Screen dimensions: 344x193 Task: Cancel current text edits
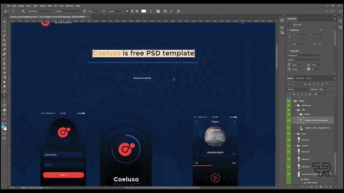165,11
